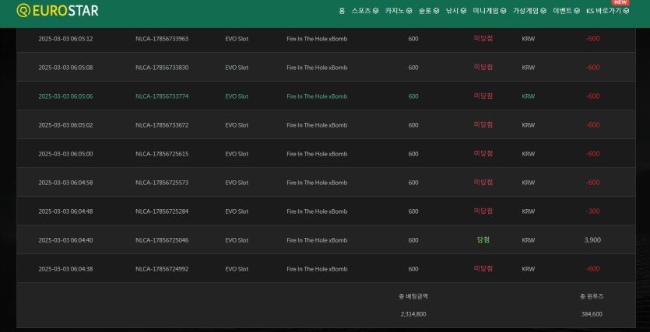The width and height of the screenshot is (650, 332).
Task: Click the 총 베팅금액 total of 2,314,800
Action: pyautogui.click(x=413, y=313)
